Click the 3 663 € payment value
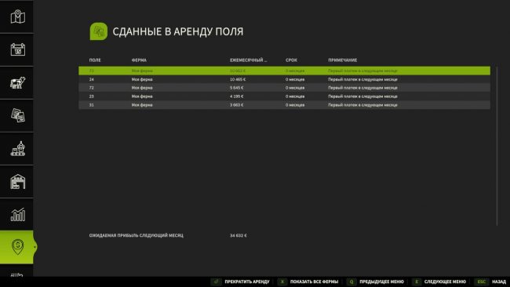510x287 pixels. point(236,105)
